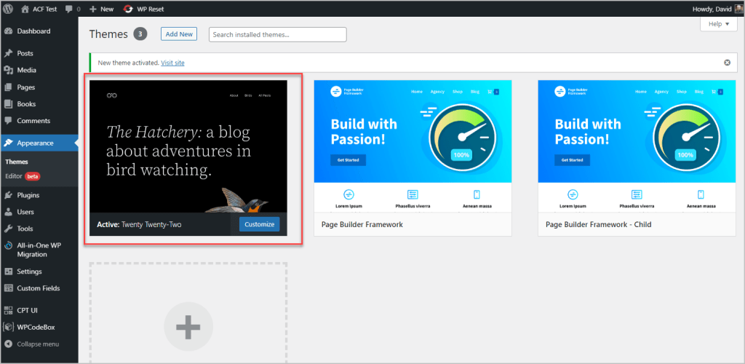Open the Users menu label
The image size is (745, 364).
[x=25, y=212]
